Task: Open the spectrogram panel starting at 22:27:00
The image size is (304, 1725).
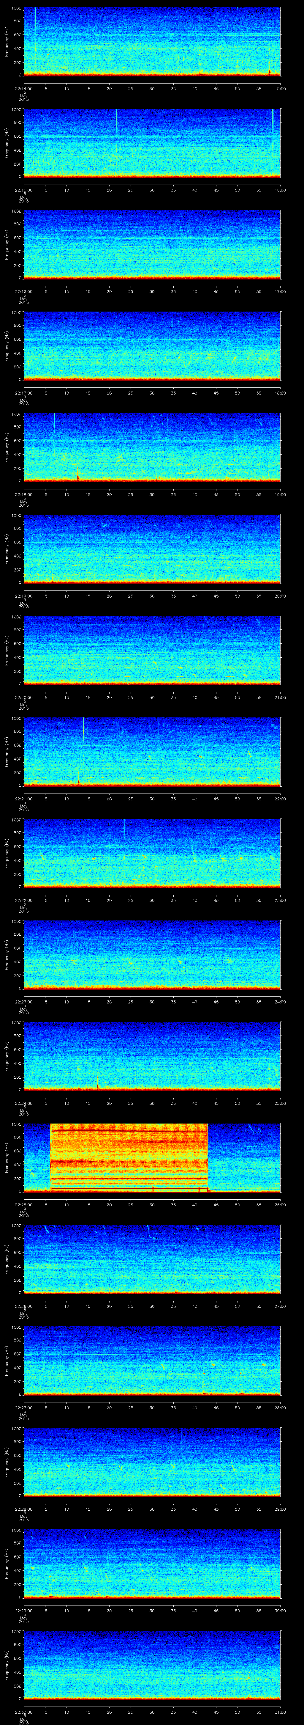Action: pyautogui.click(x=152, y=1361)
